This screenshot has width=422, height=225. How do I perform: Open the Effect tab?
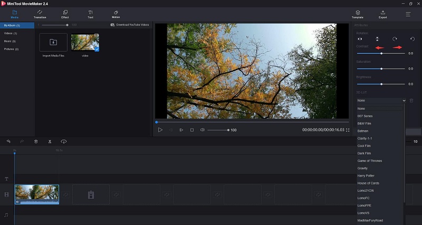(x=65, y=15)
